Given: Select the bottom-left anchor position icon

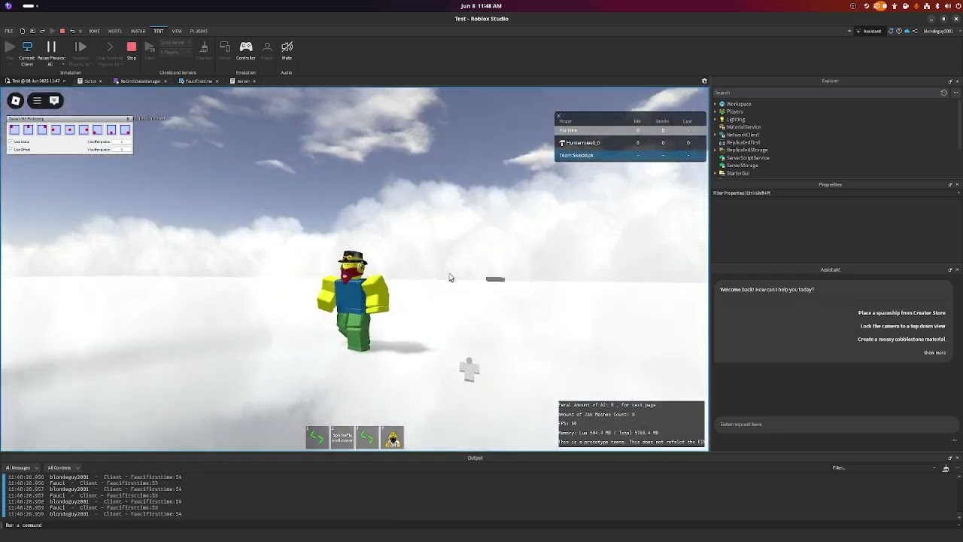Looking at the screenshot, I should coord(97,130).
